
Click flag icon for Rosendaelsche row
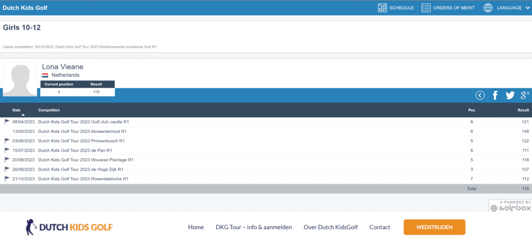tap(7, 178)
